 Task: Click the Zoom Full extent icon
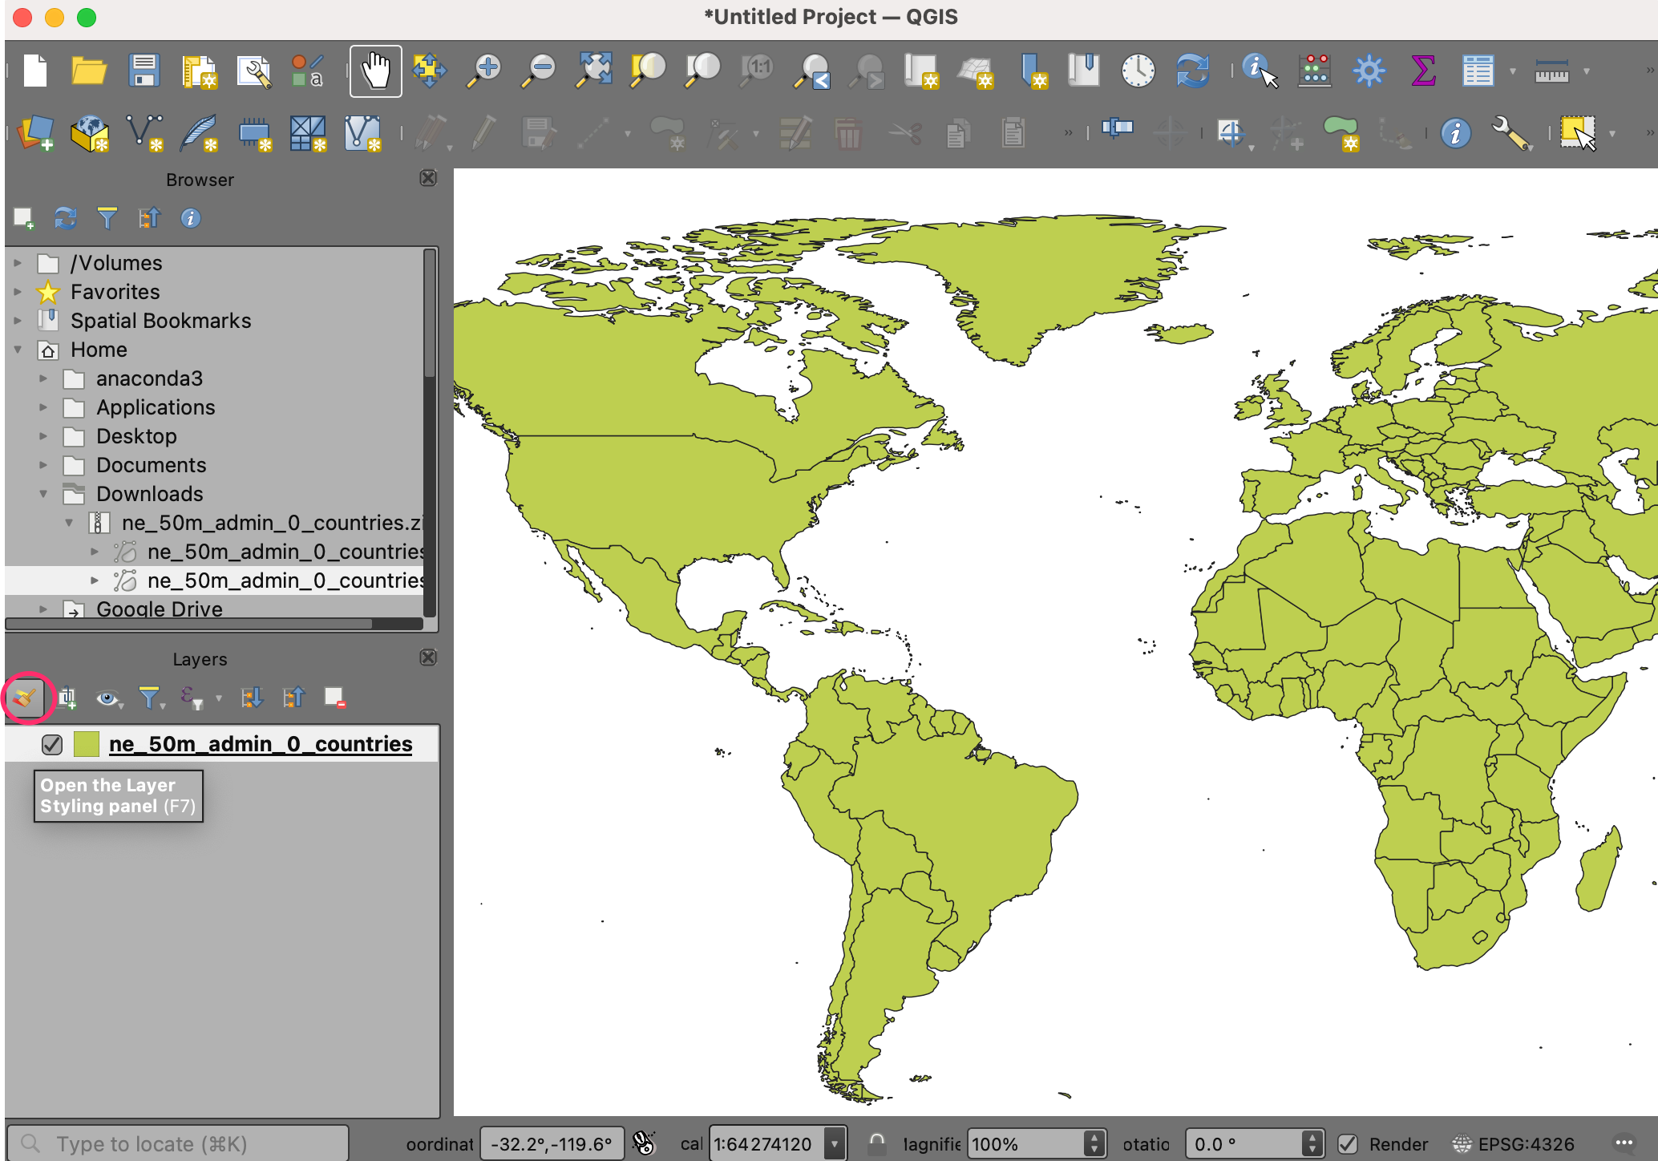(594, 71)
